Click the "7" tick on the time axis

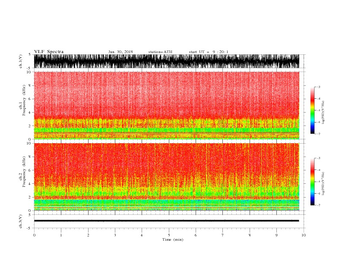pyautogui.click(x=223, y=235)
